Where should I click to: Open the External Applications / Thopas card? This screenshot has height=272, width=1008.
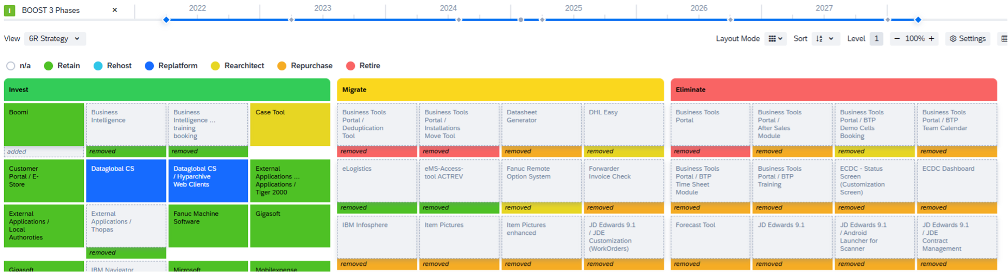[x=126, y=226]
